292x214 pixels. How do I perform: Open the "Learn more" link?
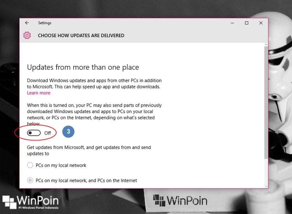(x=39, y=93)
